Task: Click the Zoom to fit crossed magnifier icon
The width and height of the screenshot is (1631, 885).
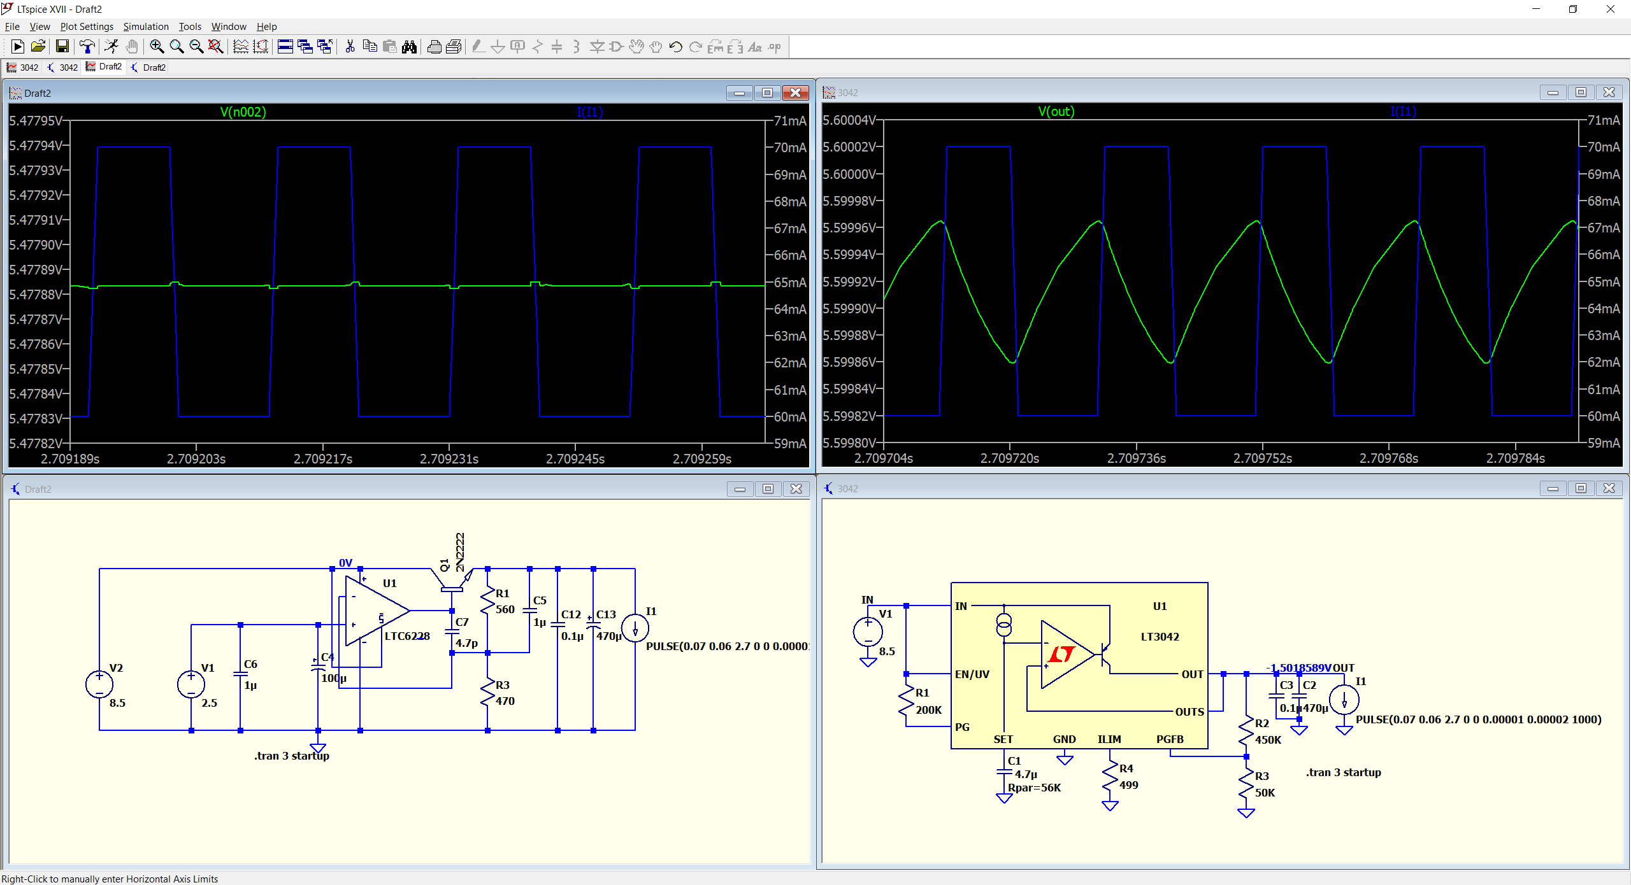Action: click(216, 46)
